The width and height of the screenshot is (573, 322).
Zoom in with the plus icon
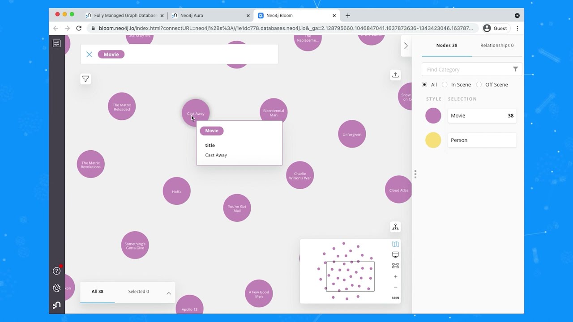395,277
